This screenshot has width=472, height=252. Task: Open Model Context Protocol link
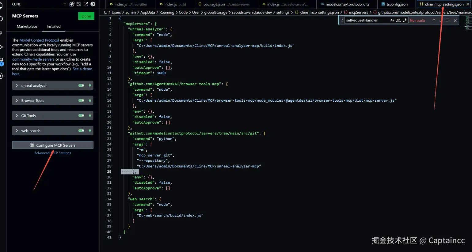[39, 40]
